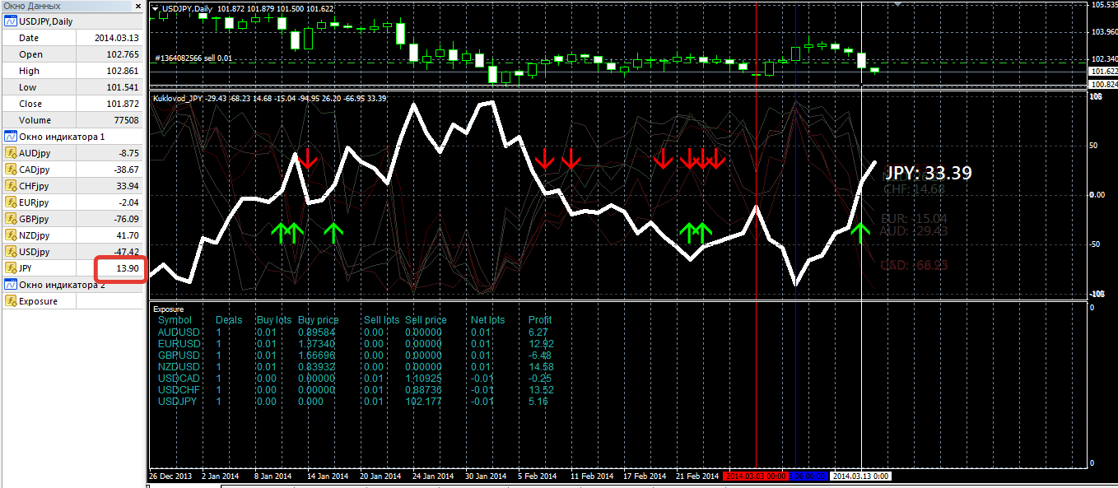The height and width of the screenshot is (488, 1118).
Task: Click the current price label 101.622
Action: tap(1103, 72)
